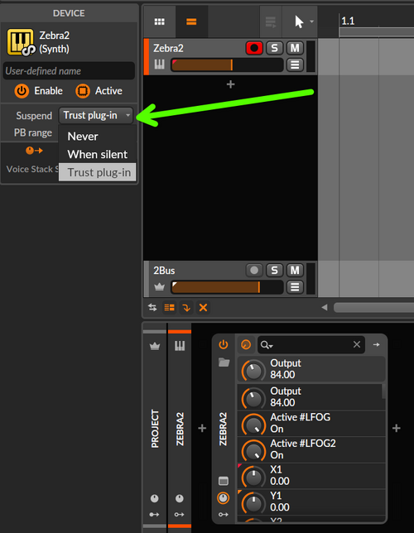Adjust the Zebra2 track volume fader
The image size is (414, 533).
point(227,65)
